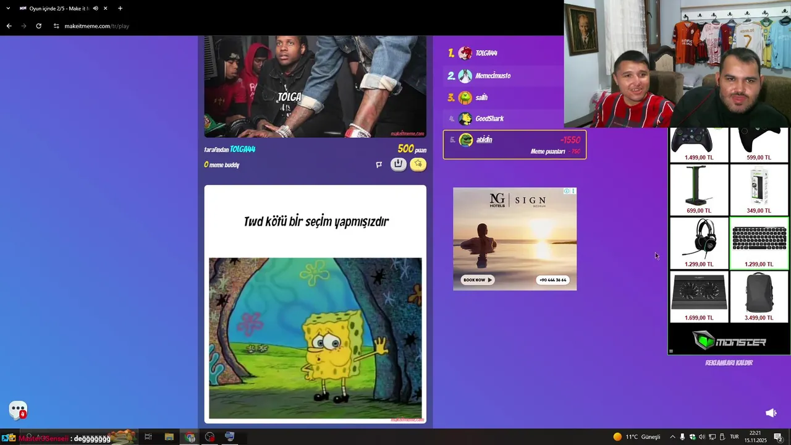Open the 349,00 TL product
Image resolution: width=791 pixels, height=445 pixels.
pos(759,190)
